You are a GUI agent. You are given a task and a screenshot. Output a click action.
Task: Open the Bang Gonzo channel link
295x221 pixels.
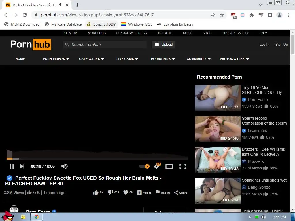(259, 187)
